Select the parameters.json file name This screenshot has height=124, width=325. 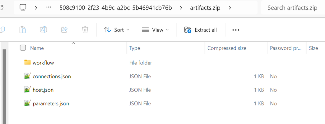(x=51, y=104)
